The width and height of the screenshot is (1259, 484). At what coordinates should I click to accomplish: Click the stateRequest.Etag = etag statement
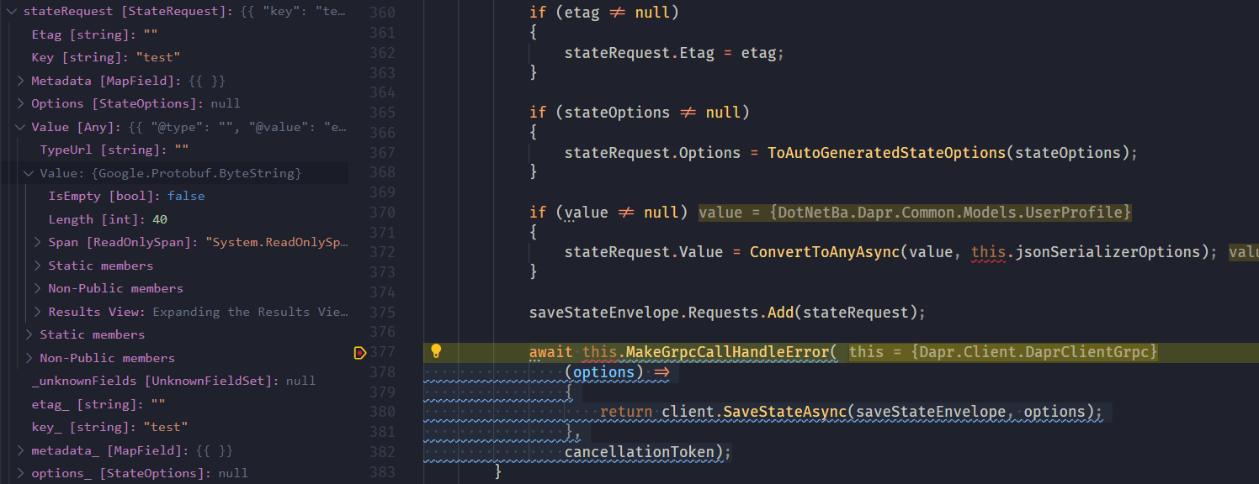coord(674,53)
